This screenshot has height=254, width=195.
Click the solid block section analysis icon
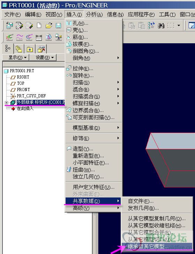pyautogui.click(x=48, y=37)
